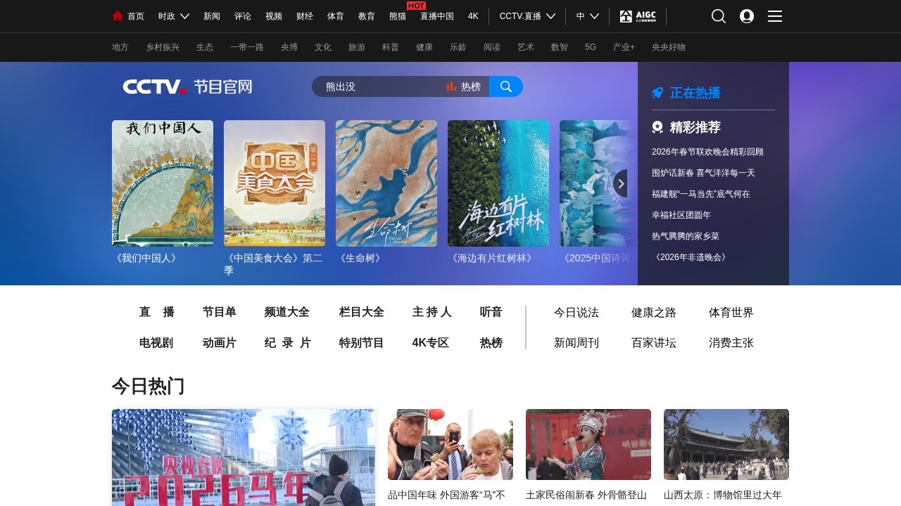Click the carousel next arrow button
This screenshot has height=506, width=901.
[622, 183]
